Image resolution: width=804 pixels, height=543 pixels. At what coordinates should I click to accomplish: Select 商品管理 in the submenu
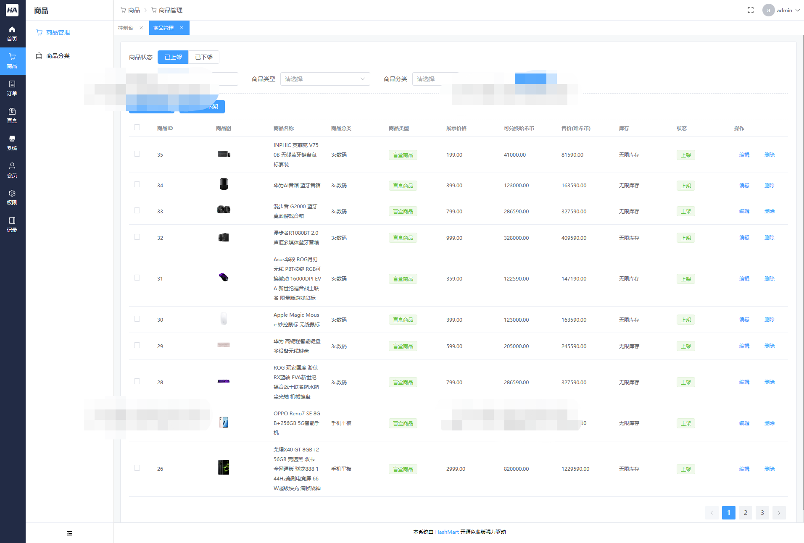pos(58,32)
